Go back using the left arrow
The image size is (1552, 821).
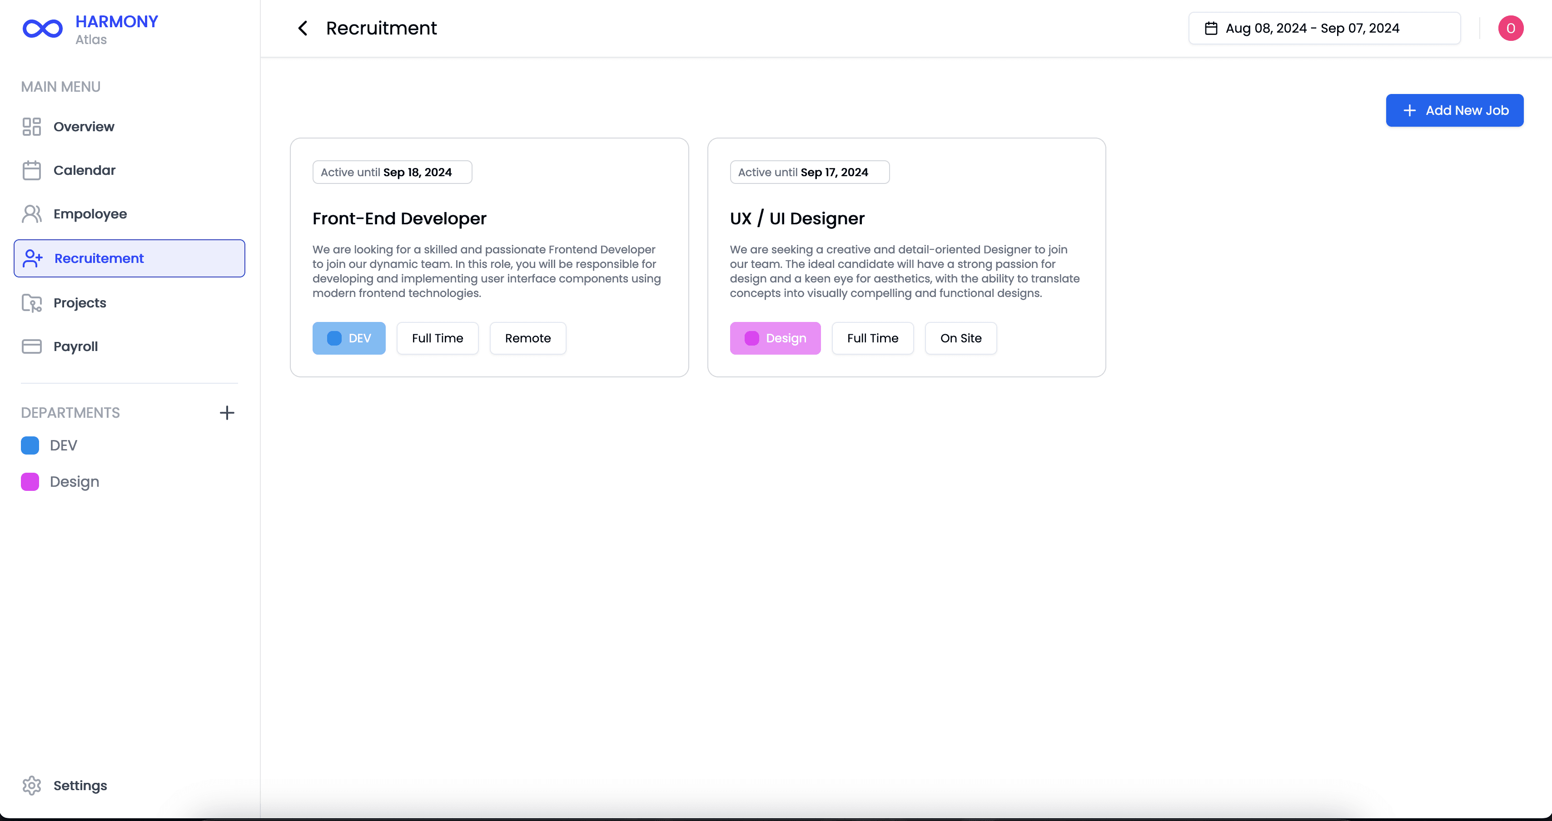303,28
